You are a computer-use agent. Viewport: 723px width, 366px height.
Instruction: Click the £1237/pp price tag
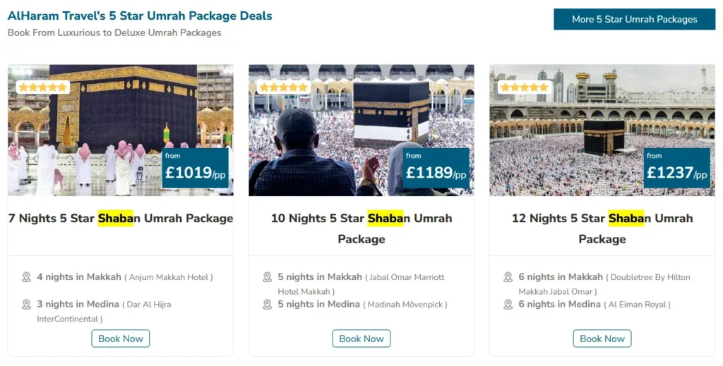(676, 169)
